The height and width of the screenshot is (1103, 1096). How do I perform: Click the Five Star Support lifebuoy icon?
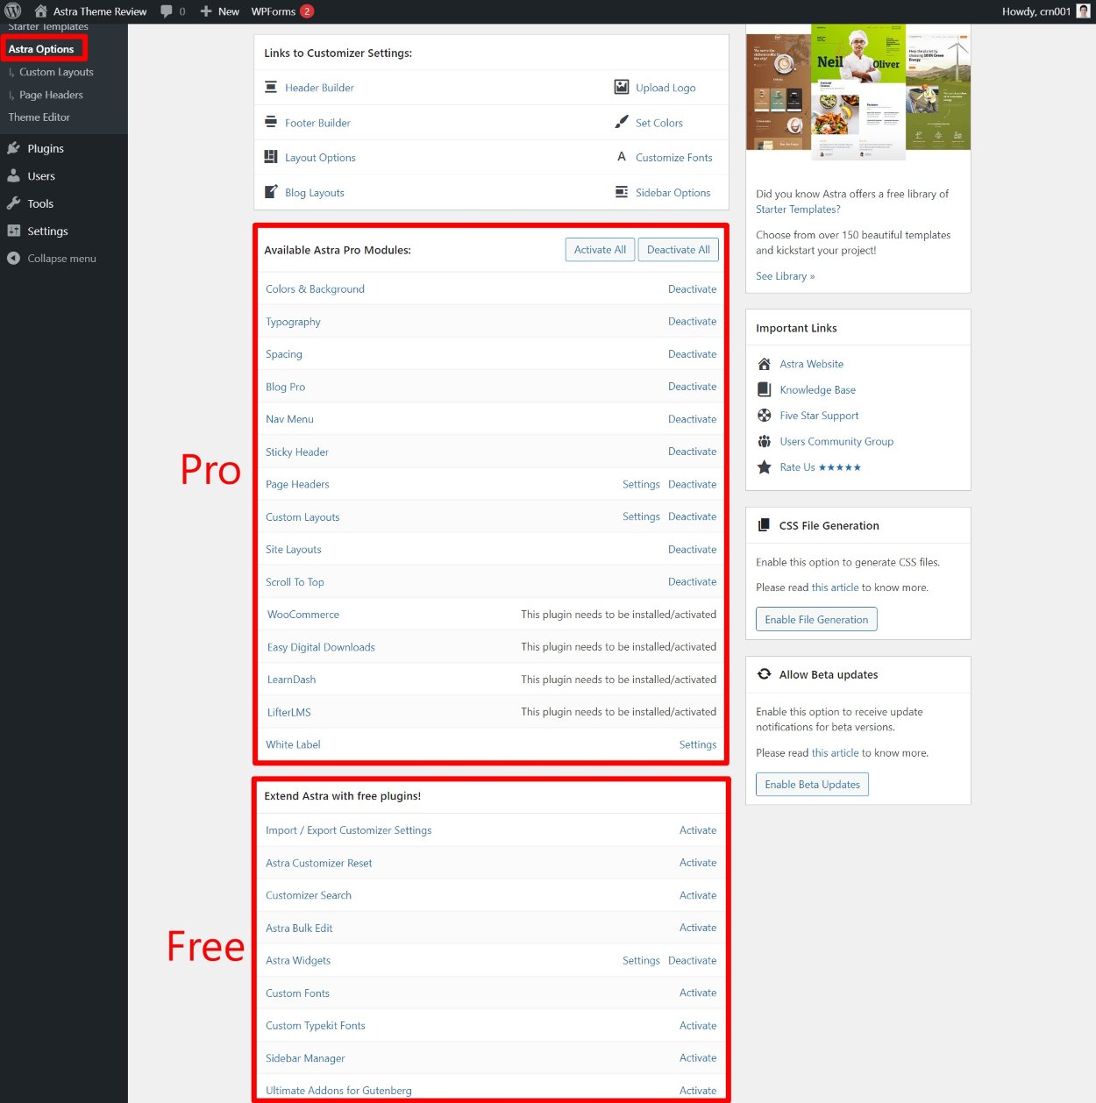pyautogui.click(x=765, y=416)
